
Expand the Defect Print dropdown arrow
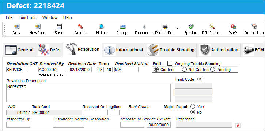(178, 28)
